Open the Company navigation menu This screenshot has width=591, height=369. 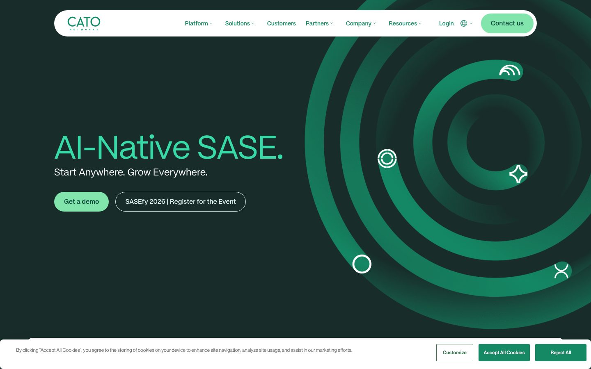coord(358,23)
